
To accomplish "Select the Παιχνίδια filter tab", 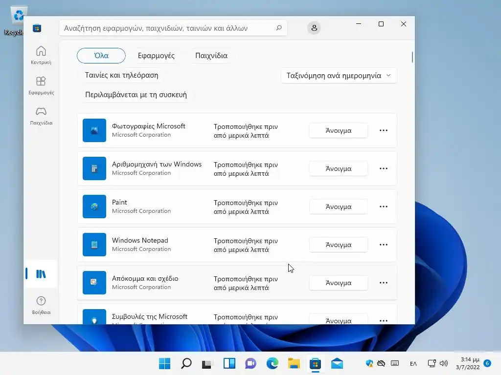I will [211, 56].
